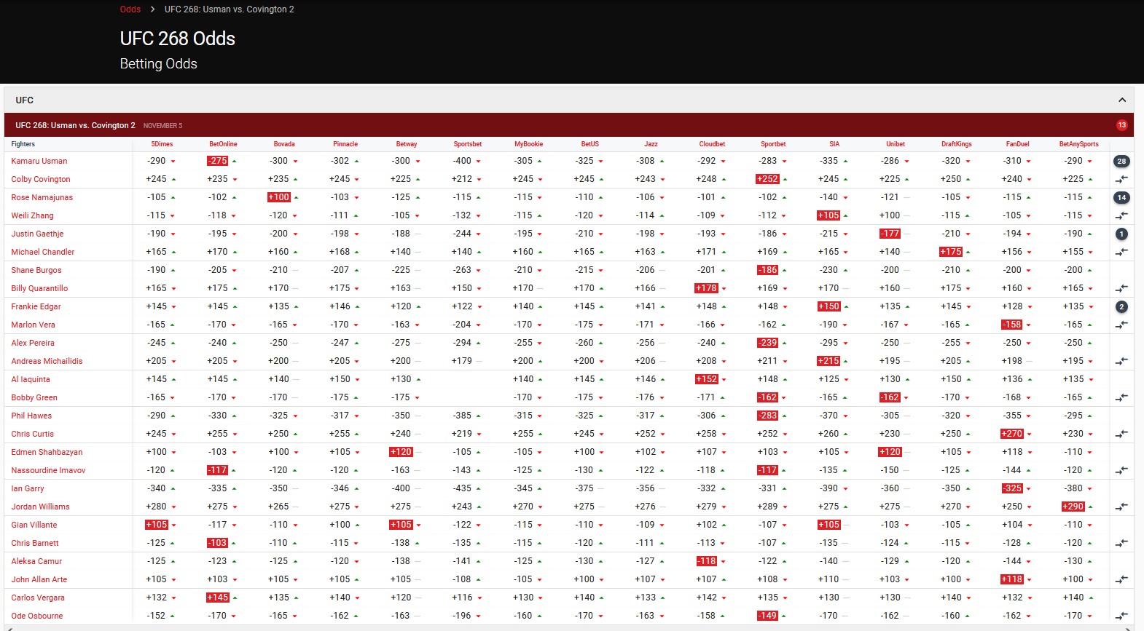Select the SIA column header
The height and width of the screenshot is (631, 1144).
tap(834, 144)
